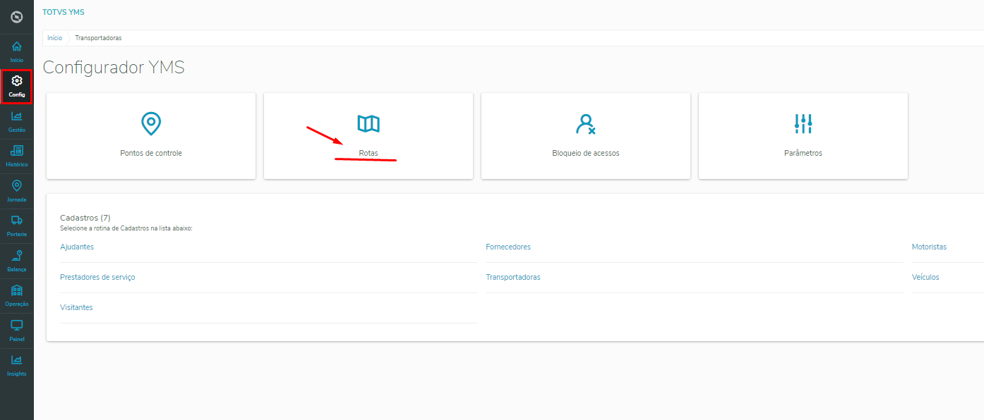Open the Ajudantes cadastro link

pyautogui.click(x=77, y=247)
